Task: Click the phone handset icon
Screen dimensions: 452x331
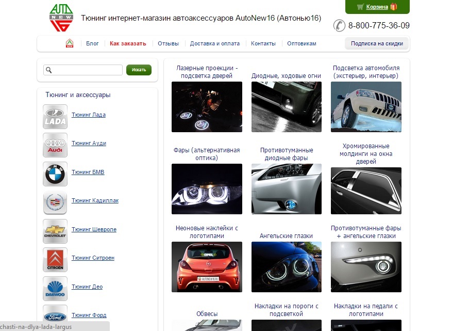Action: 339,25
